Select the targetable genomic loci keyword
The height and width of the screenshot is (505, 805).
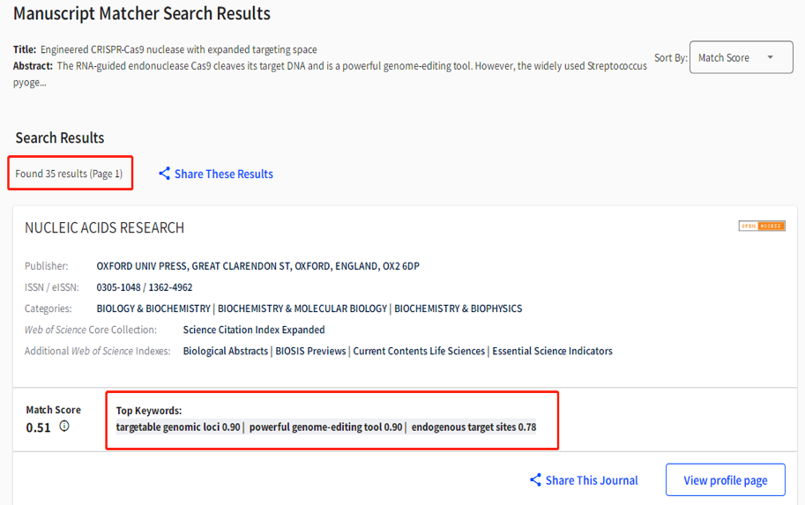click(177, 427)
